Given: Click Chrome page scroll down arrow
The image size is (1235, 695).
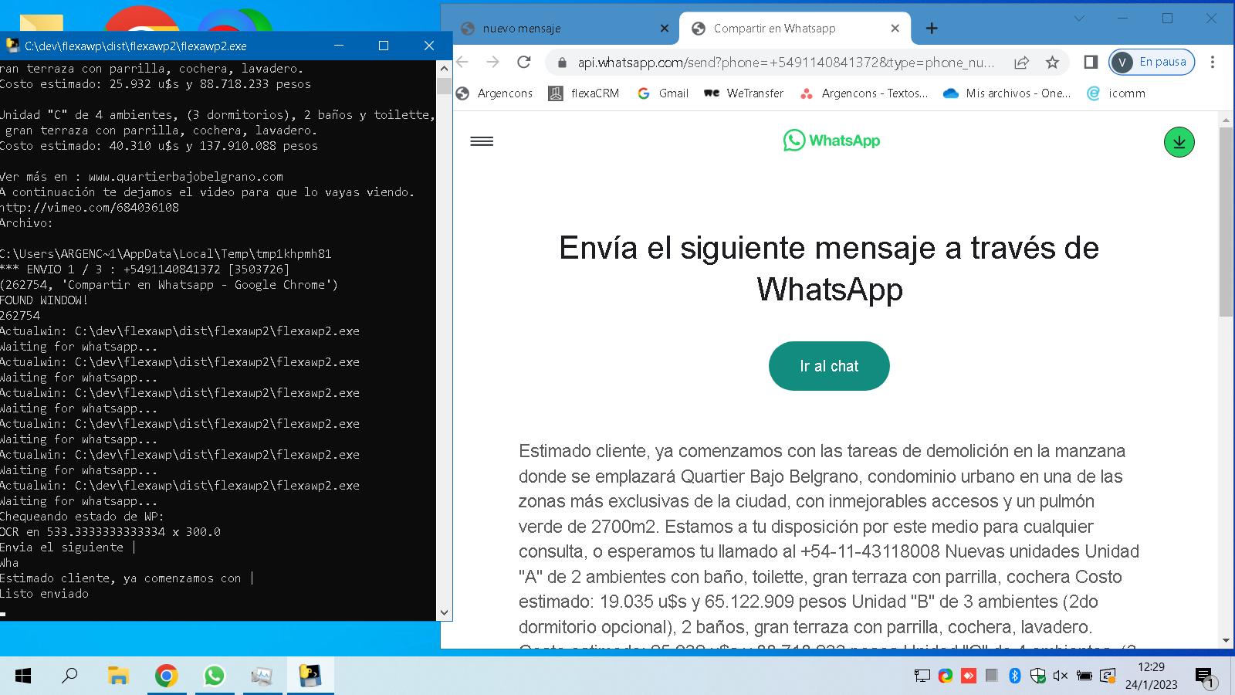Looking at the screenshot, I should coord(1226,641).
